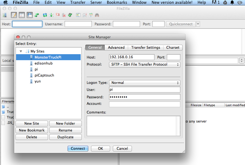Open the View menu
245x165 pixels.
61,2
